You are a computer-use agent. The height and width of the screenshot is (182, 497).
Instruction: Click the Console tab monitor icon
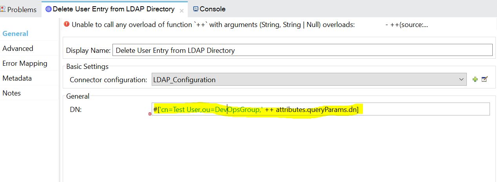(x=195, y=9)
